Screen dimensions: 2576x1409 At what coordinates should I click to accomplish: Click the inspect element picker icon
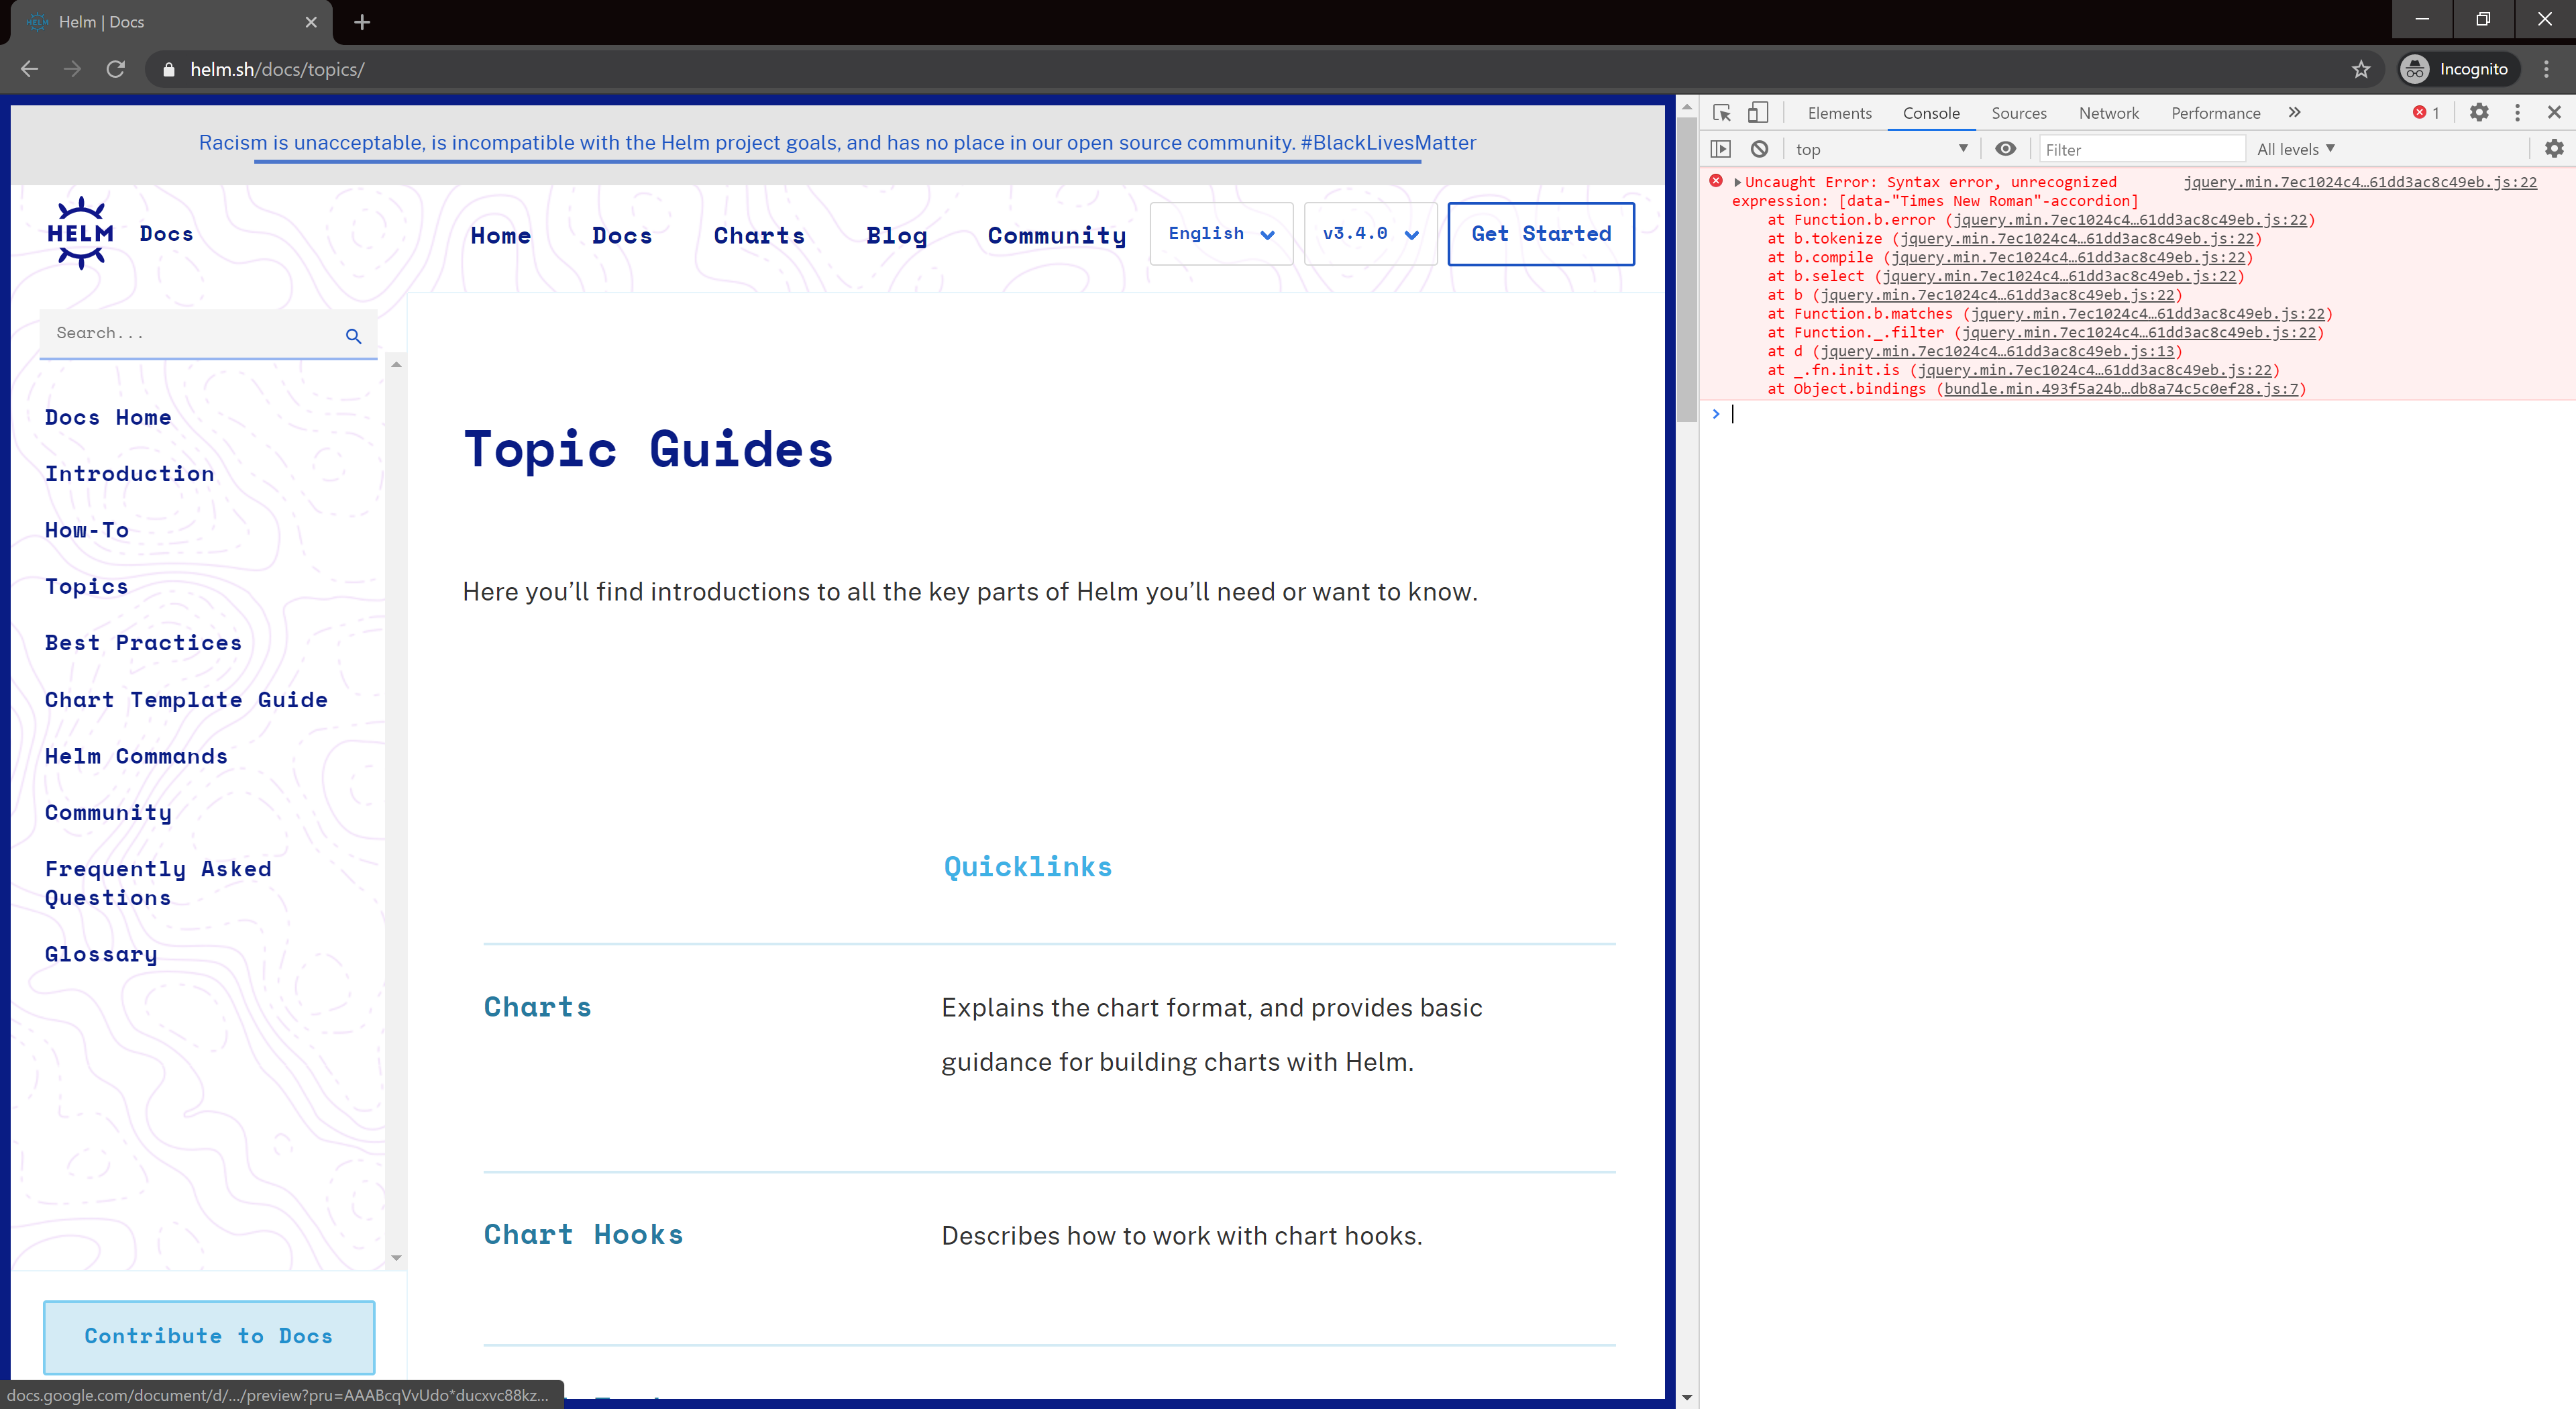(1721, 113)
